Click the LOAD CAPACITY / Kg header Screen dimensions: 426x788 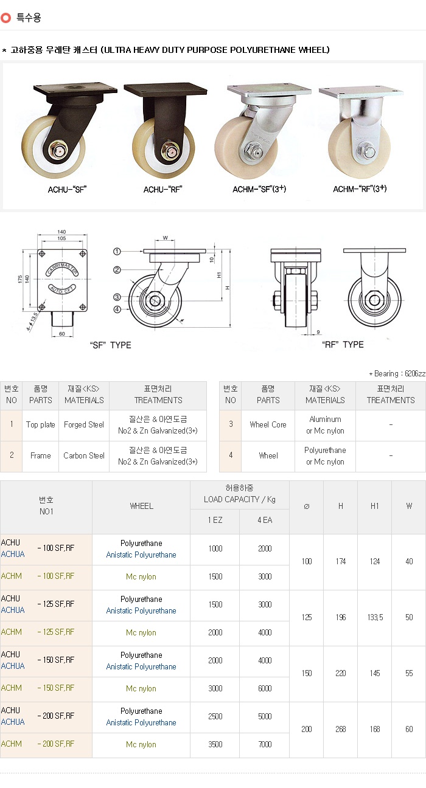pyautogui.click(x=240, y=494)
